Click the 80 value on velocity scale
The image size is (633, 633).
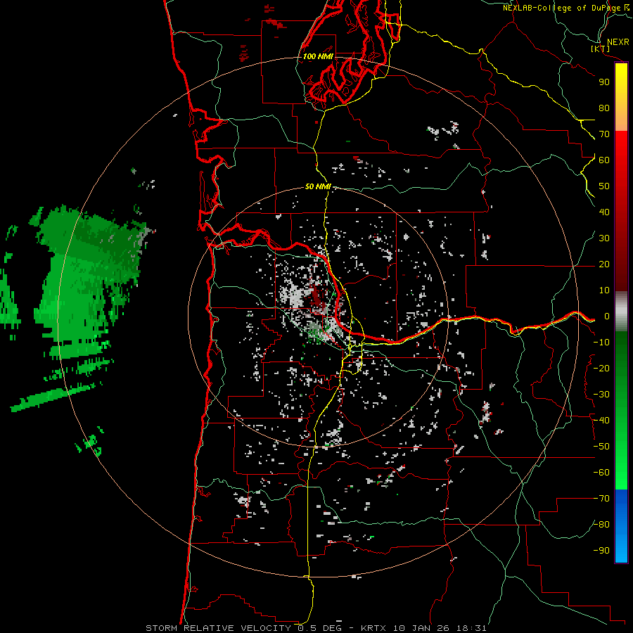coord(604,108)
